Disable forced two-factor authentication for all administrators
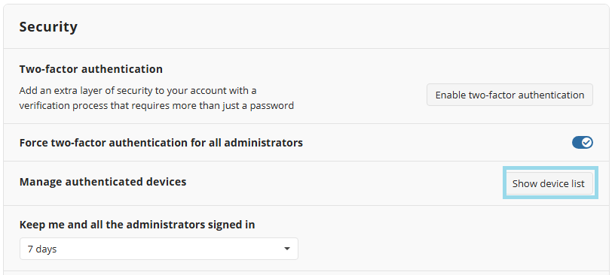This screenshot has height=275, width=612. point(583,143)
